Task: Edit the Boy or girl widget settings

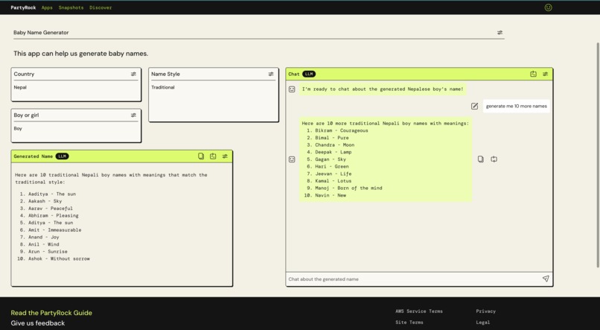Action: coord(133,115)
